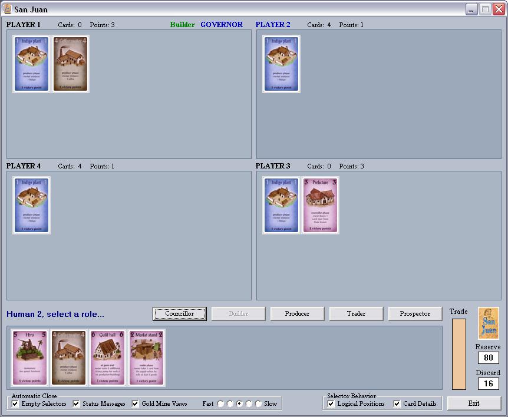Click Player 3's "Cards: 0" text
Screen dimensions: 508x417
tap(319, 167)
